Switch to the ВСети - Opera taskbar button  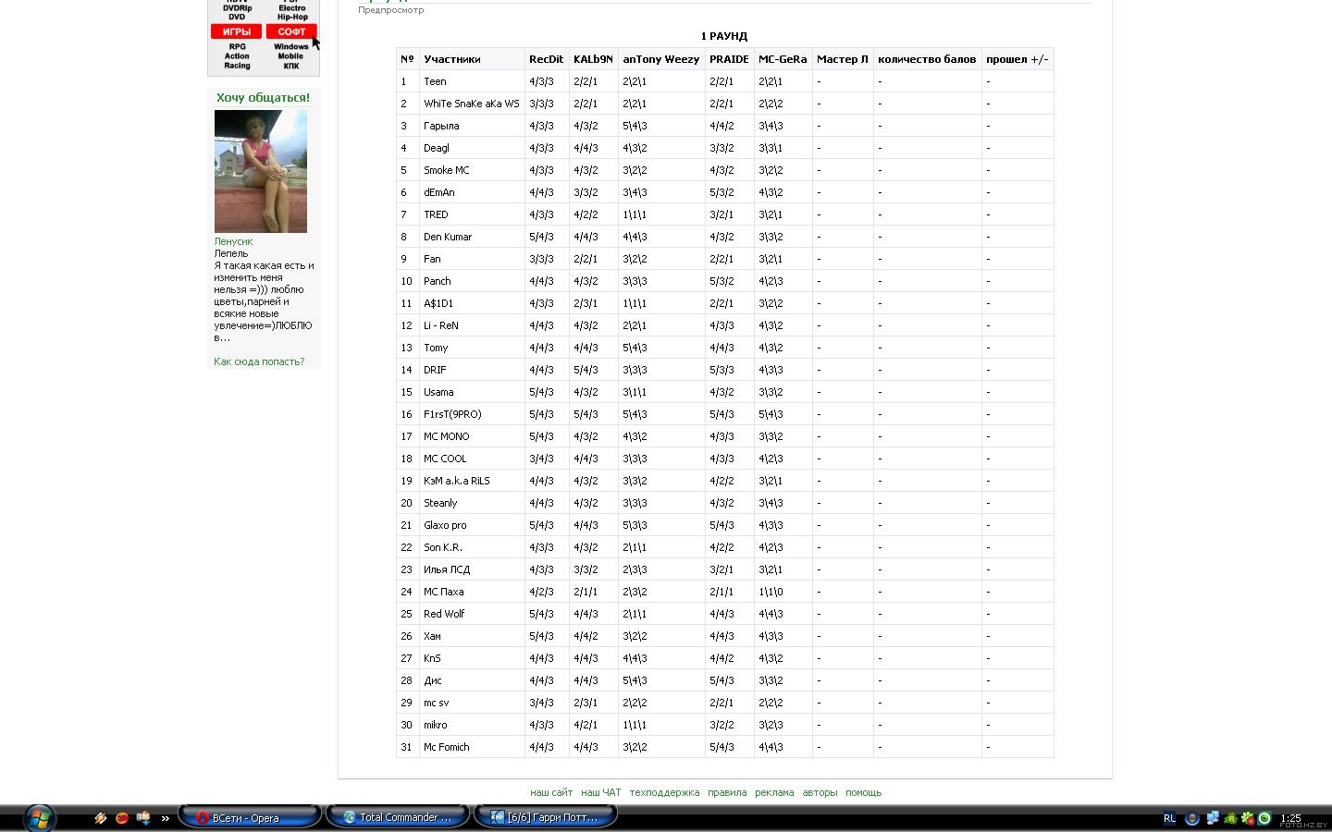249,817
